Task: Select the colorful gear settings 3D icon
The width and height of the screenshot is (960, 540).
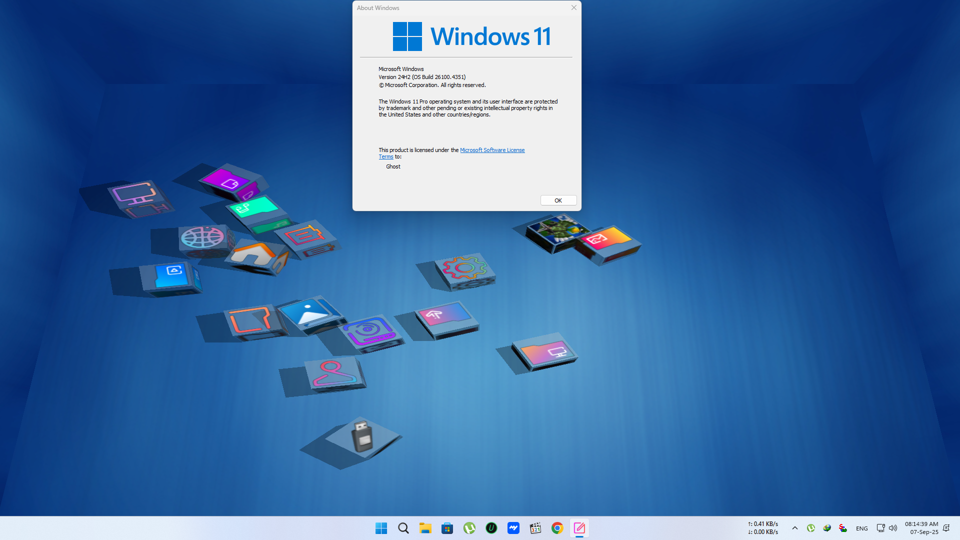Action: (x=464, y=271)
